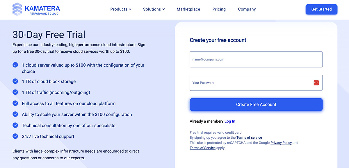Click the checkmark beside full platform access

tap(15, 103)
